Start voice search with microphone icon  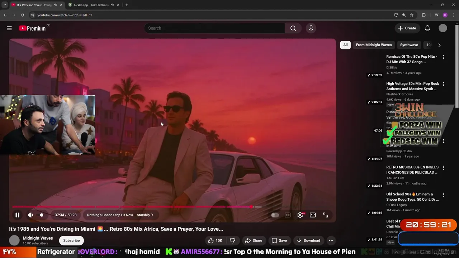coord(311,28)
